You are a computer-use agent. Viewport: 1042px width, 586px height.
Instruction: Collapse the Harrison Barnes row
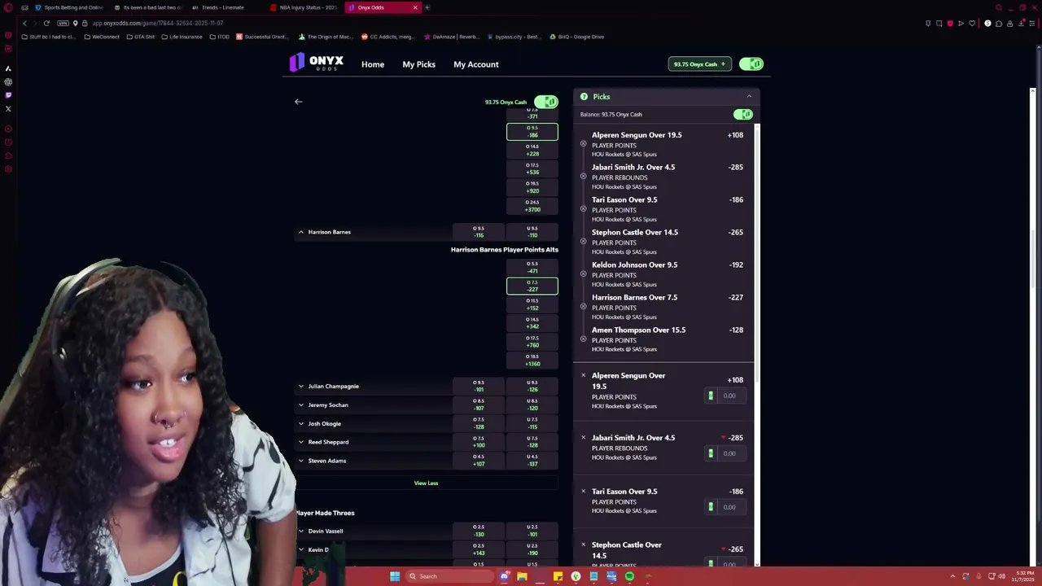click(x=300, y=232)
